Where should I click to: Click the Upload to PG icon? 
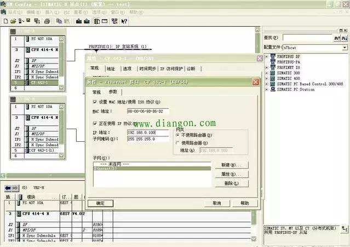click(x=87, y=21)
